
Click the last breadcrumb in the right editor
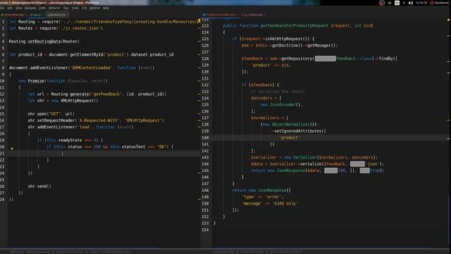tap(285, 252)
